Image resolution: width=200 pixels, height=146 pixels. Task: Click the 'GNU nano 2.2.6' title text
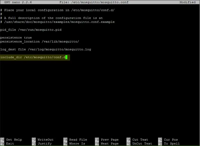18,2
